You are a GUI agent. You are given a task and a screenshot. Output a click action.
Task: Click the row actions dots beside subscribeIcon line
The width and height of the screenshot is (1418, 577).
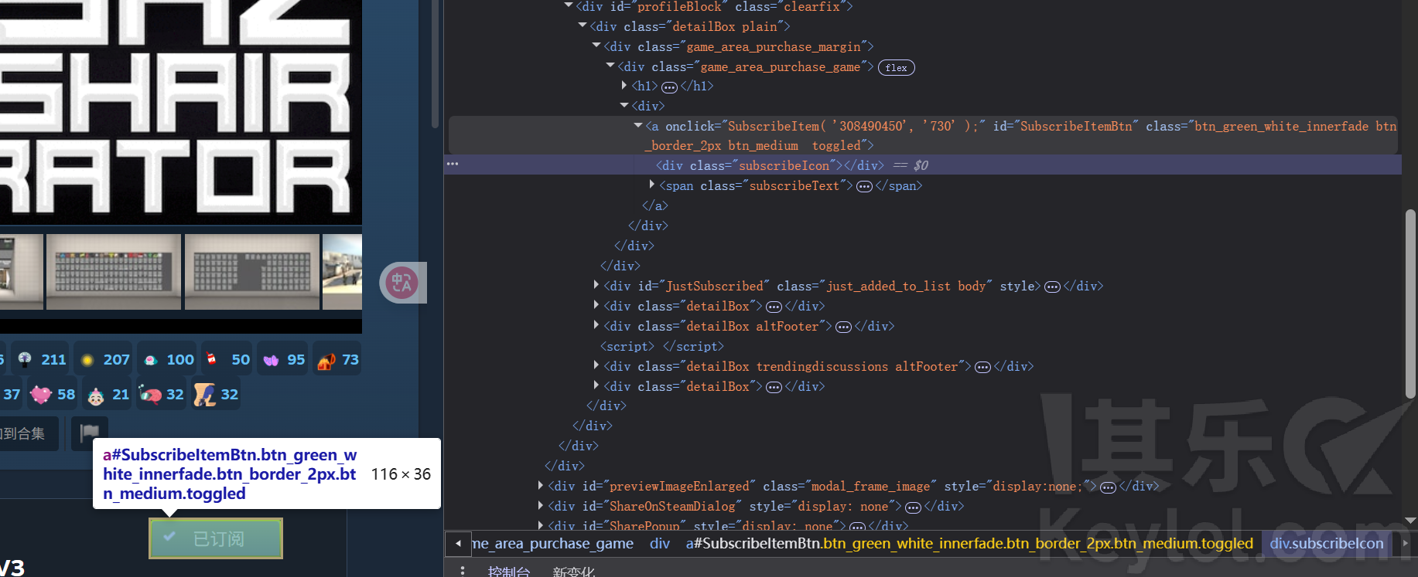(x=453, y=164)
